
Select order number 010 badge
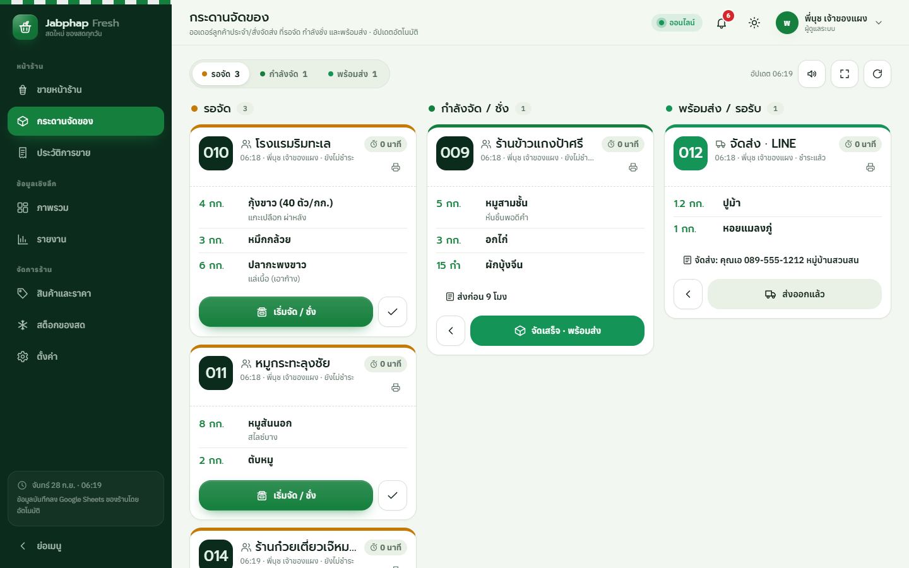(216, 153)
